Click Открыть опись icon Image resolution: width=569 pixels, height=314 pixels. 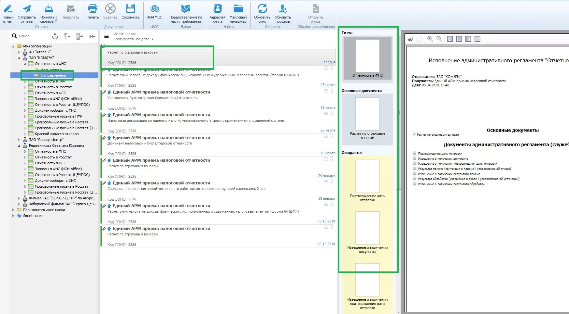(316, 9)
